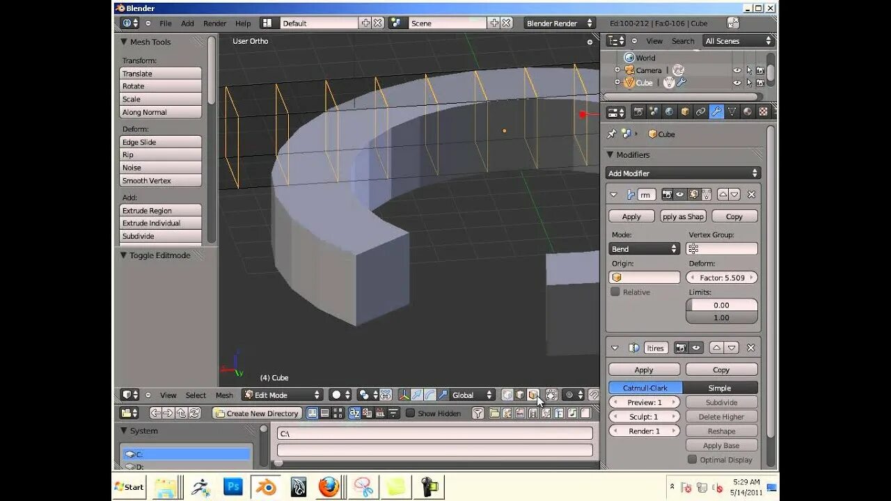891x501 pixels.
Task: Click the Face select mode icon
Action: pos(533,395)
